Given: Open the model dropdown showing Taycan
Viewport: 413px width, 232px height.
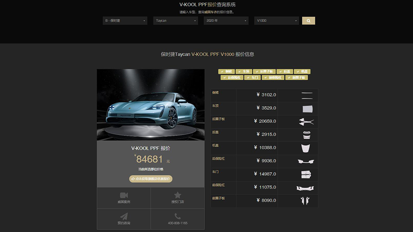Looking at the screenshot, I should (x=176, y=21).
